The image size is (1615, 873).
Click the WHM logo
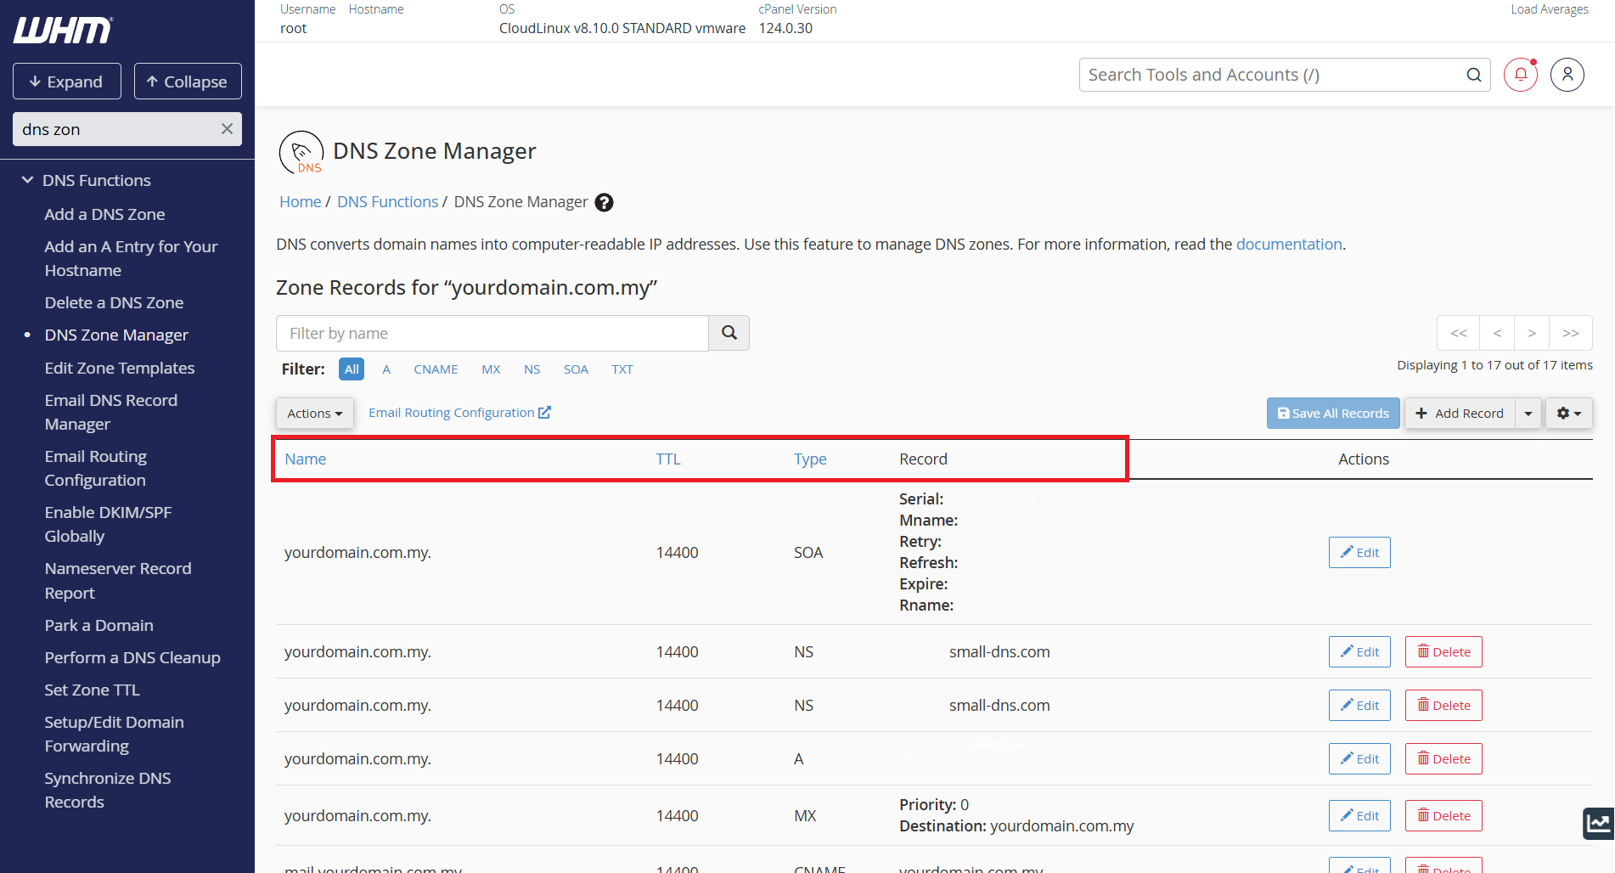[63, 31]
